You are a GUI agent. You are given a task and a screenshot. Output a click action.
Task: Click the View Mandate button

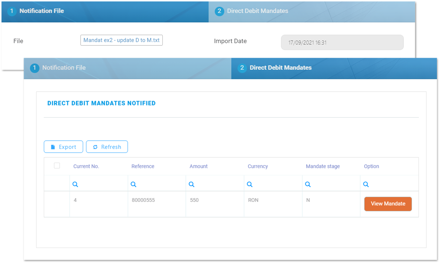388,204
